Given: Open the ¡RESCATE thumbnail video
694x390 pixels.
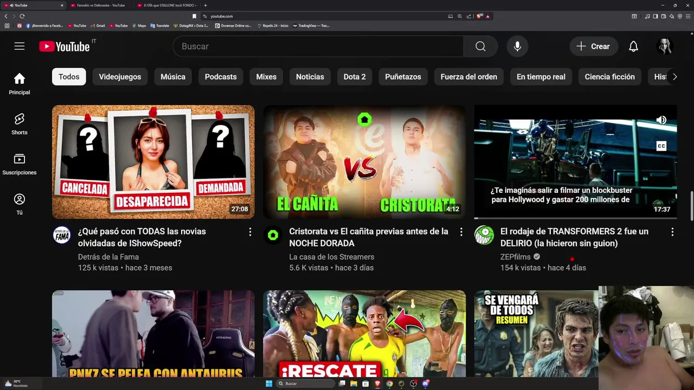Looking at the screenshot, I should tap(364, 334).
